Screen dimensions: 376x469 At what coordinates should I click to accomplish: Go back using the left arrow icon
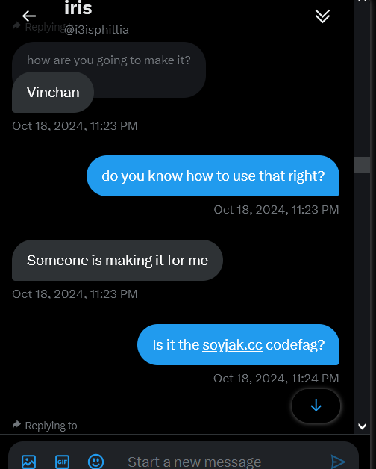coord(29,16)
